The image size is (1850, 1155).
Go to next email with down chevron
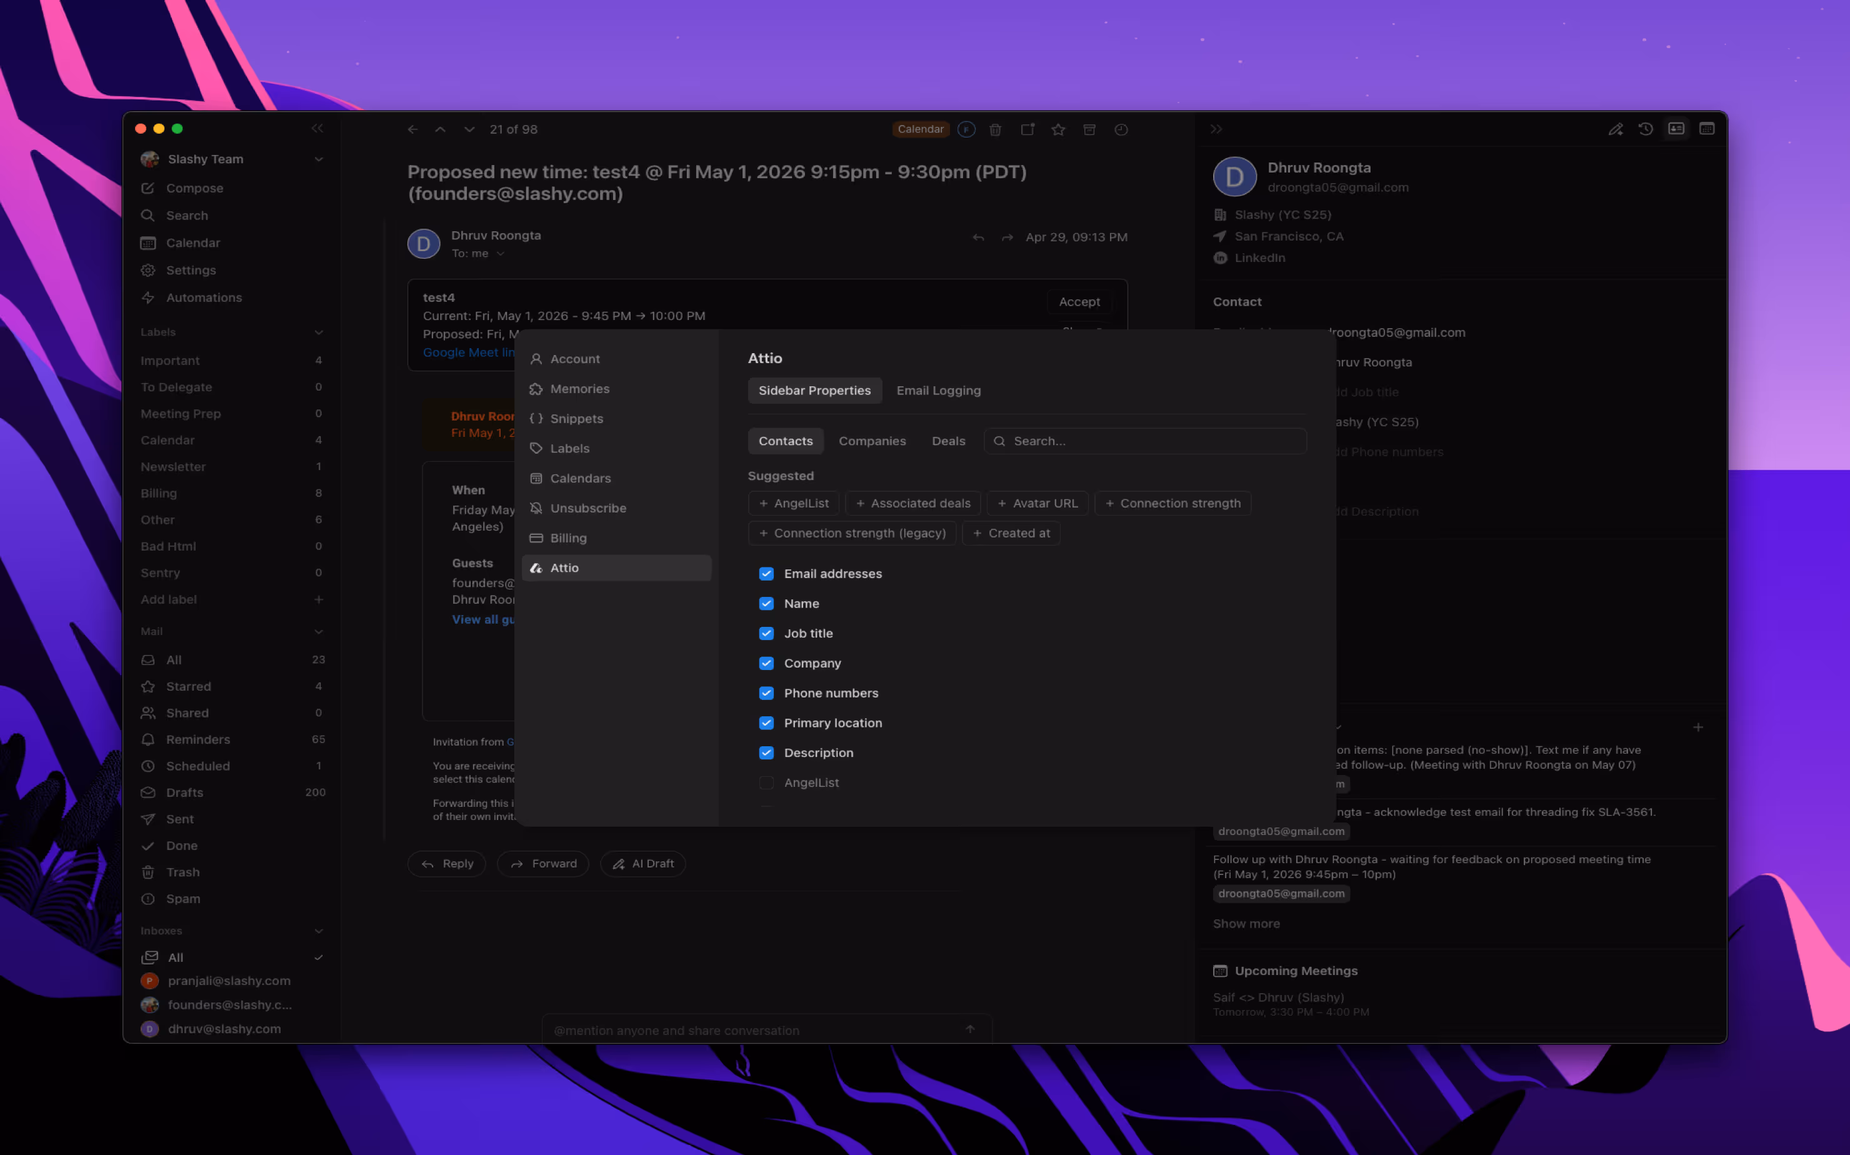[469, 129]
